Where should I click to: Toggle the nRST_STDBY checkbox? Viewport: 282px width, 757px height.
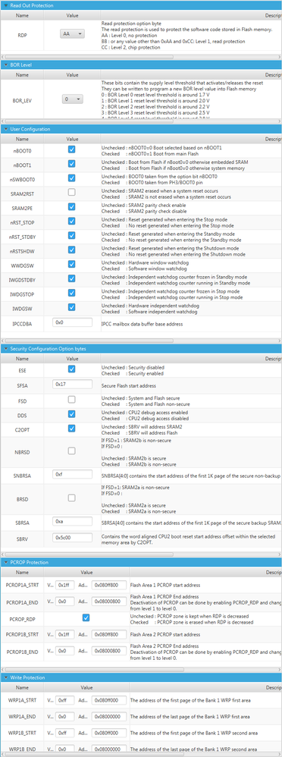(71, 235)
